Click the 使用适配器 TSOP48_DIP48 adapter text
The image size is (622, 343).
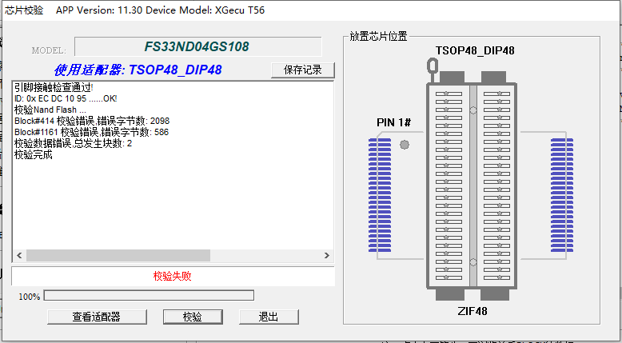pyautogui.click(x=138, y=70)
